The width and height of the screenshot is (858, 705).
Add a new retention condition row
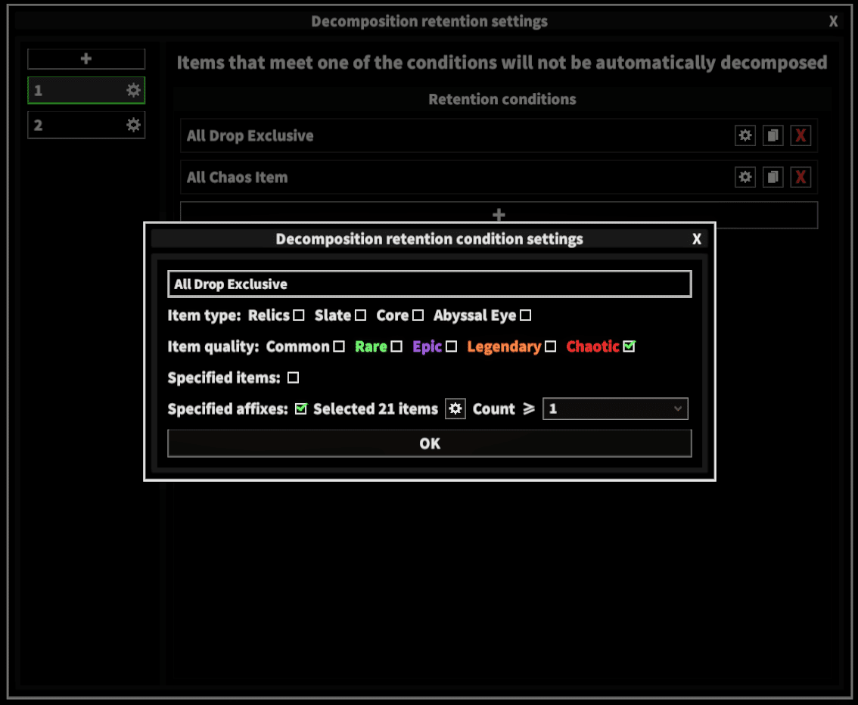499,215
